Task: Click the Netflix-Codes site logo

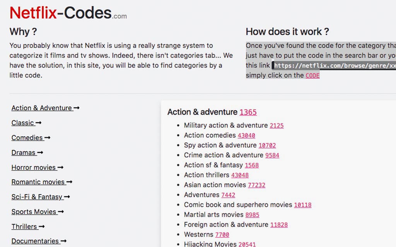Action: point(68,13)
